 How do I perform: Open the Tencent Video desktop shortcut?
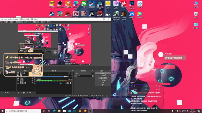(x=140, y=15)
